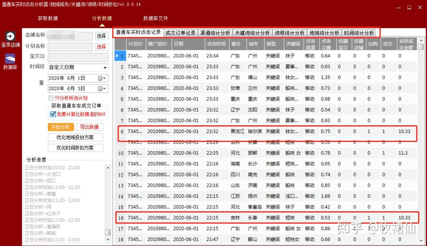Click the 登录店铺 login icon
427x246 pixels.
pyautogui.click(x=10, y=36)
